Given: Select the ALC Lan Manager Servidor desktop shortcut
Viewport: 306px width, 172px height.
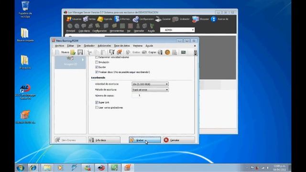Looking at the screenshot, I should [x=25, y=92].
